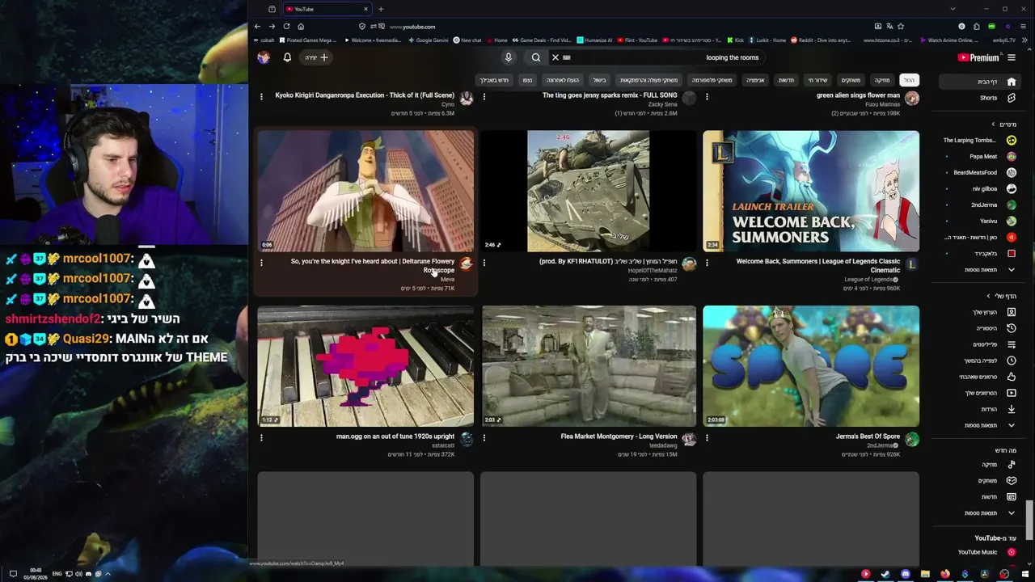Select the Cooking (בישול) filter chip
Image resolution: width=1035 pixels, height=582 pixels.
(x=599, y=80)
